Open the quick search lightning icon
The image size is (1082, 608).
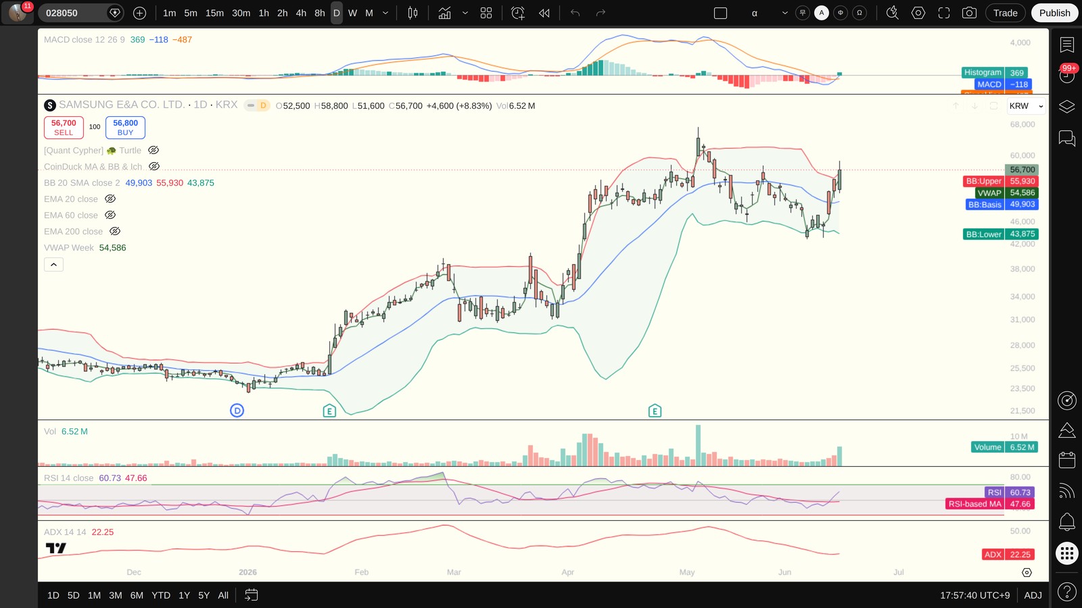(893, 13)
